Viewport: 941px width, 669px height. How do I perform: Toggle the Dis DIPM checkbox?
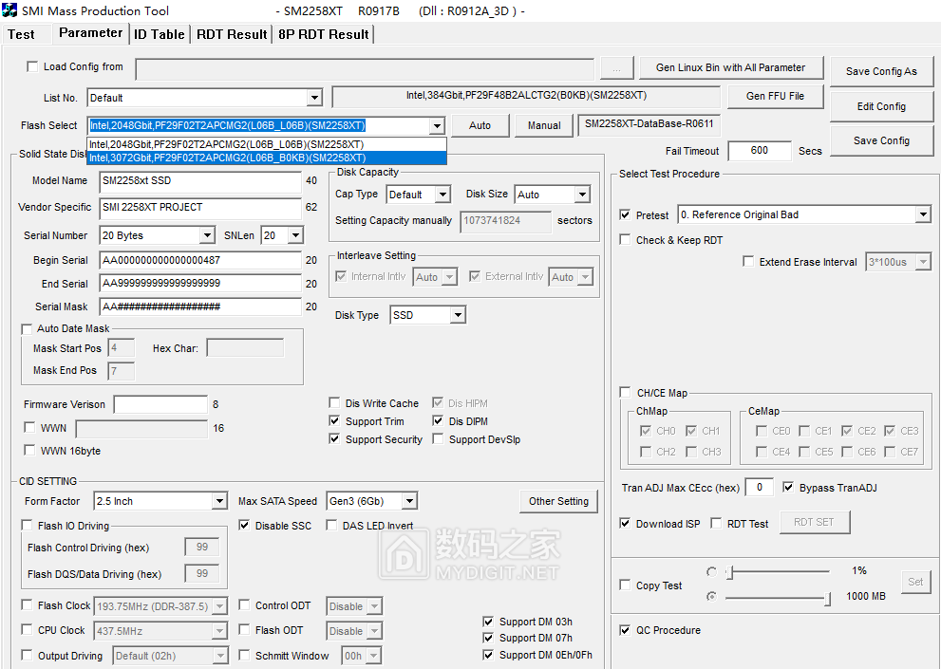tap(438, 421)
